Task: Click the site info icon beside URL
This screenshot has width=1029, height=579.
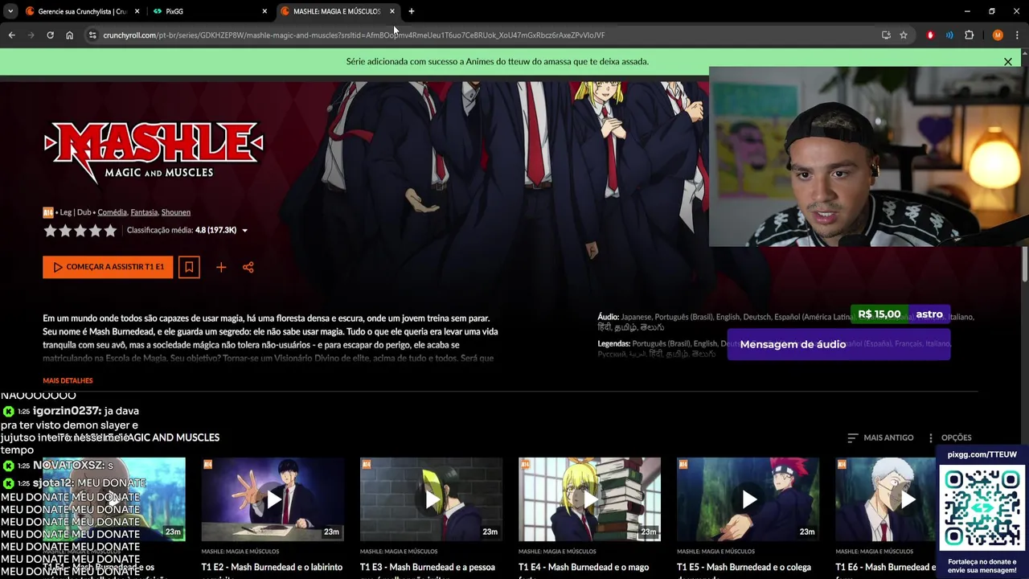Action: tap(92, 35)
